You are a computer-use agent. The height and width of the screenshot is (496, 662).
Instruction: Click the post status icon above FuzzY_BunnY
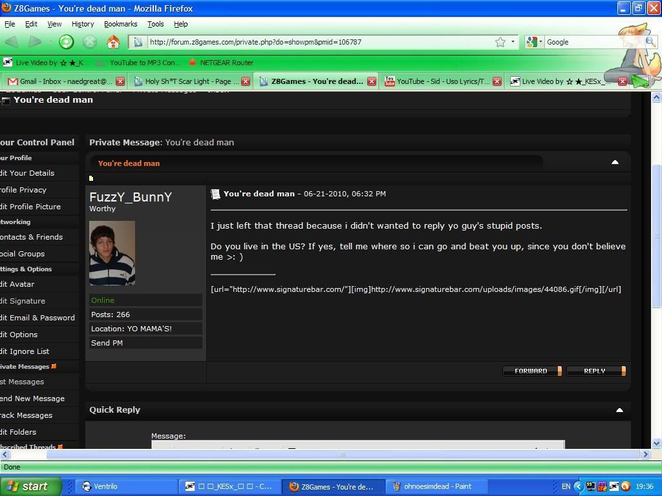pyautogui.click(x=91, y=178)
